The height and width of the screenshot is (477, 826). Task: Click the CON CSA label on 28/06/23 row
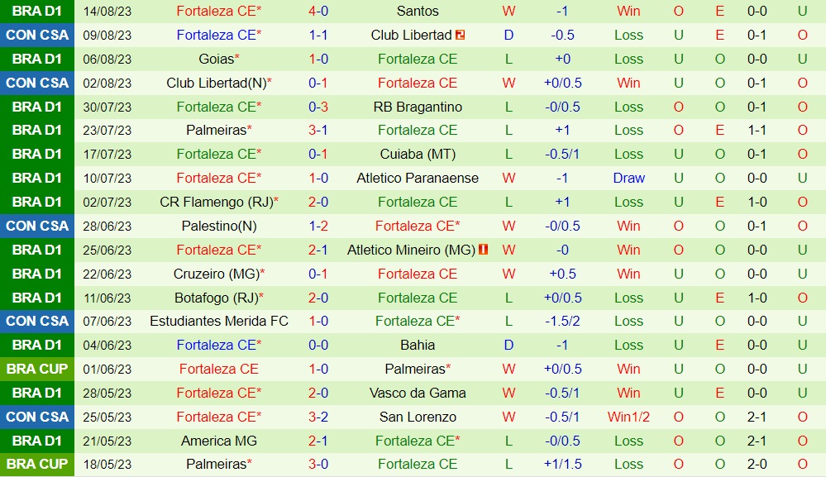(37, 226)
